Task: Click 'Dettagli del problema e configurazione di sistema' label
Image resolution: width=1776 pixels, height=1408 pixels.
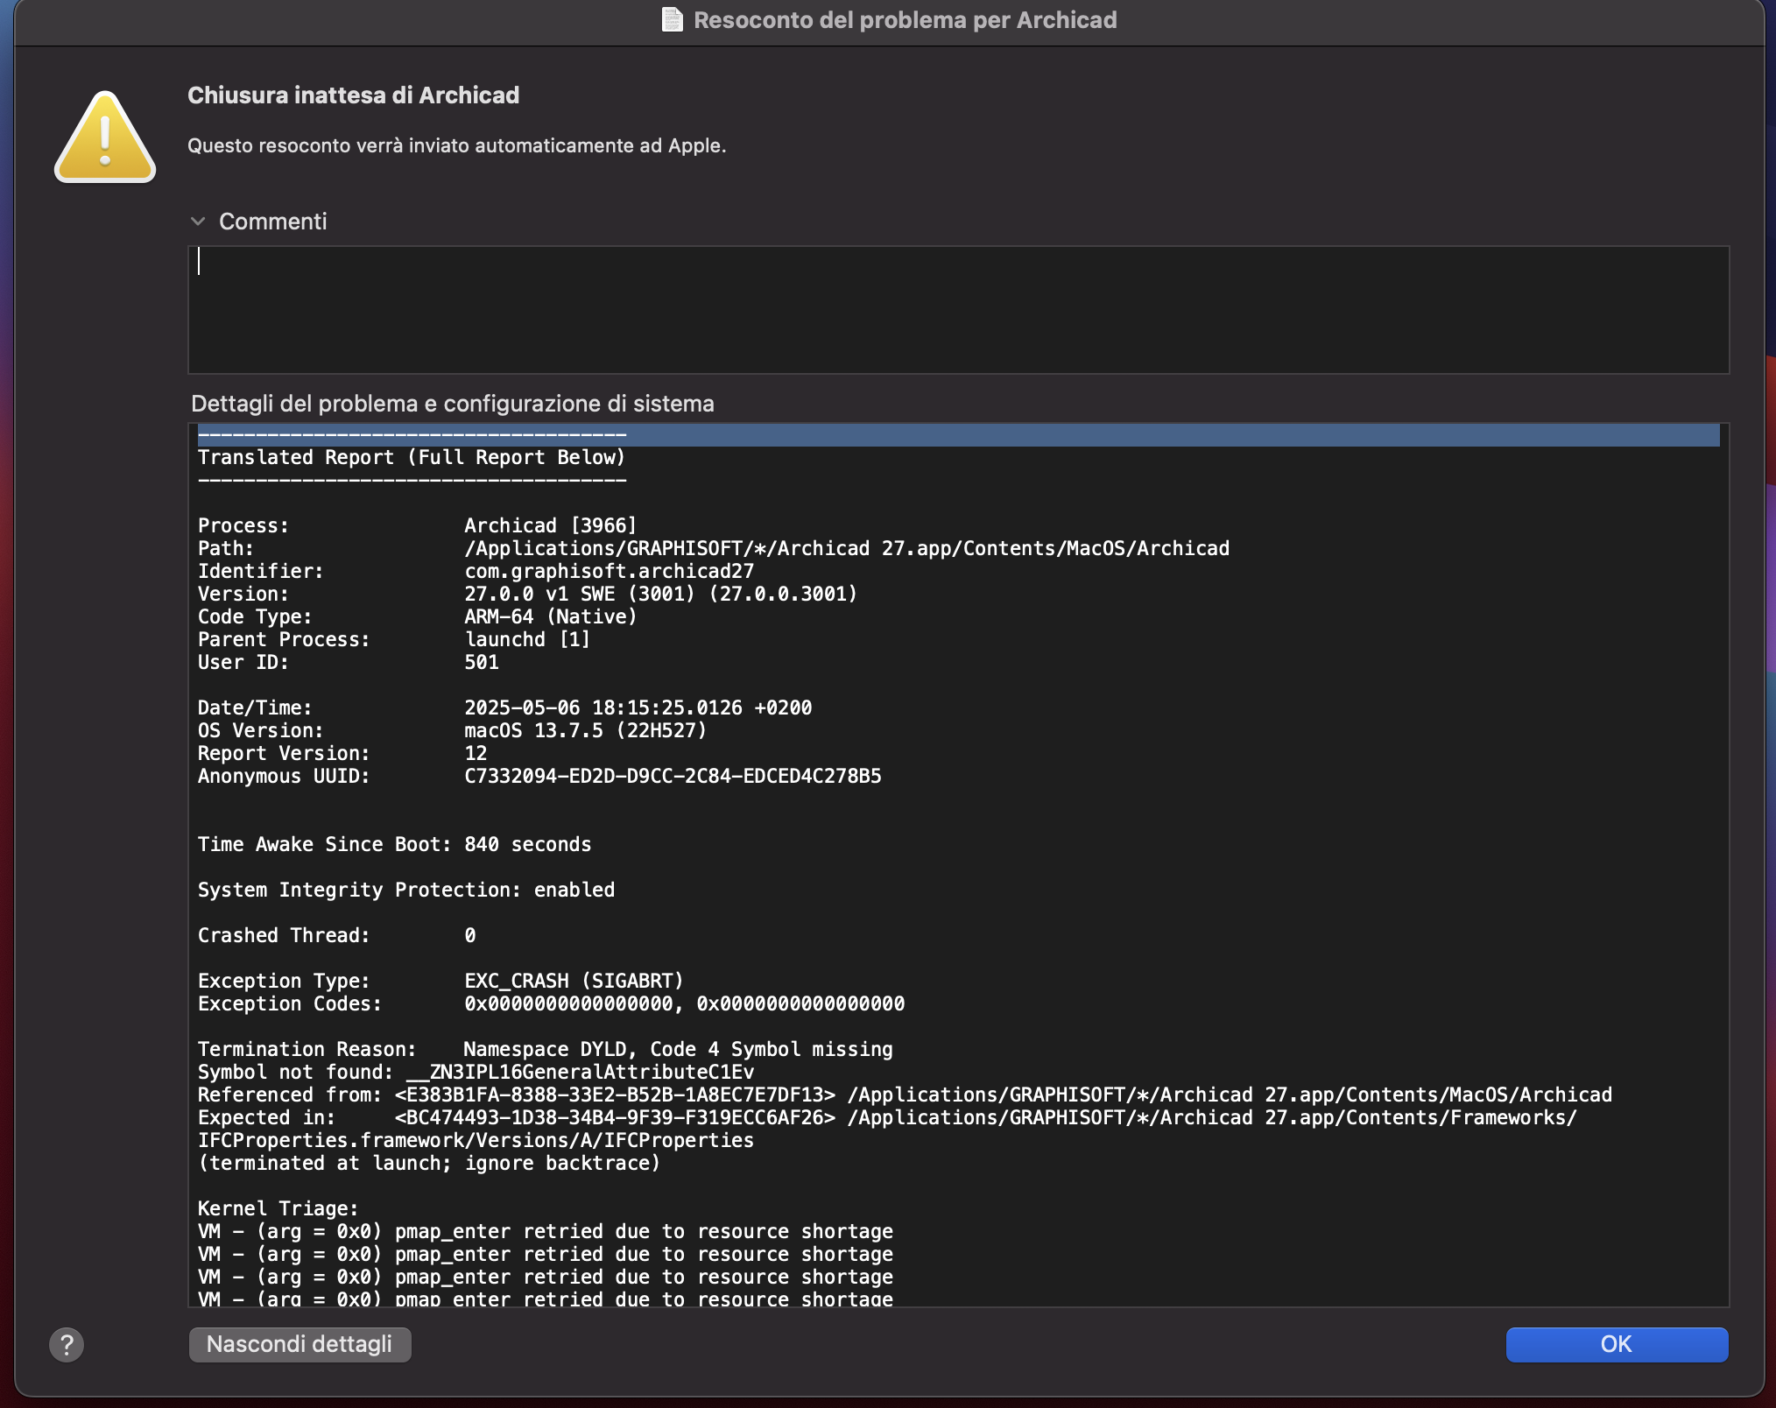Action: tap(453, 404)
